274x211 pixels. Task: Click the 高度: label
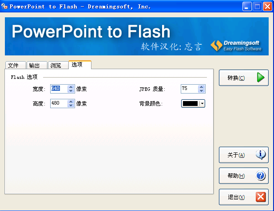tap(39, 104)
